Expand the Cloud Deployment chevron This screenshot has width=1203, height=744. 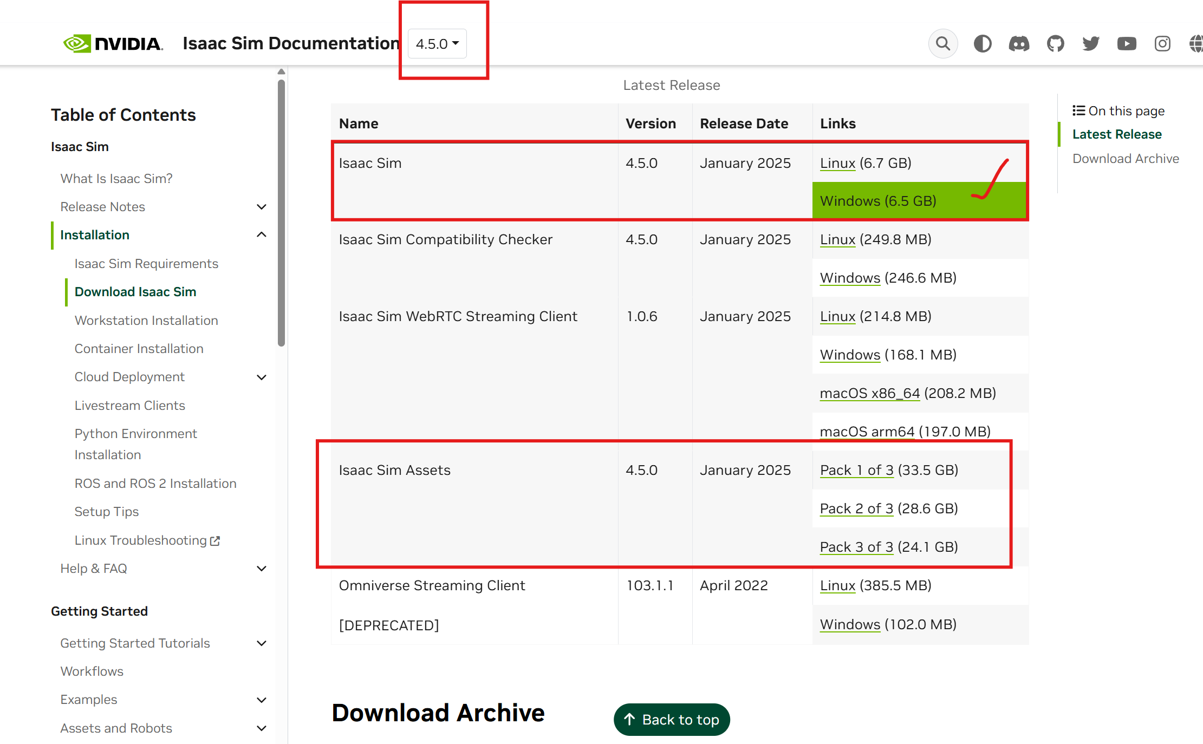[x=262, y=377]
